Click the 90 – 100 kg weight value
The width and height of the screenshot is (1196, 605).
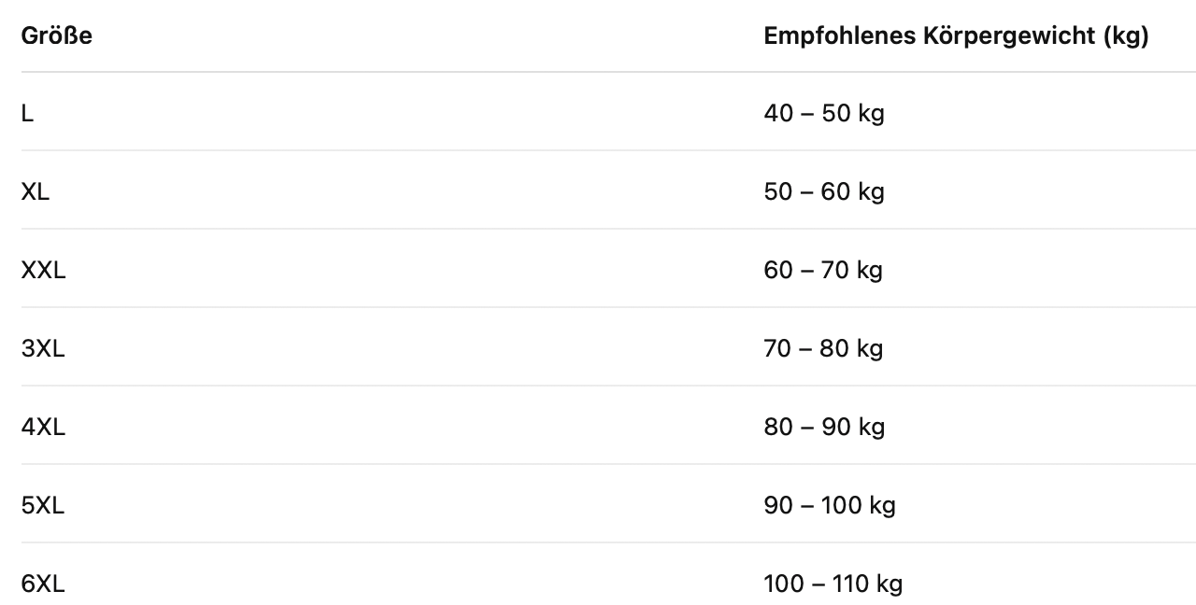pos(829,505)
